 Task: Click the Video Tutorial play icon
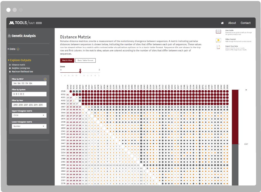218,40
